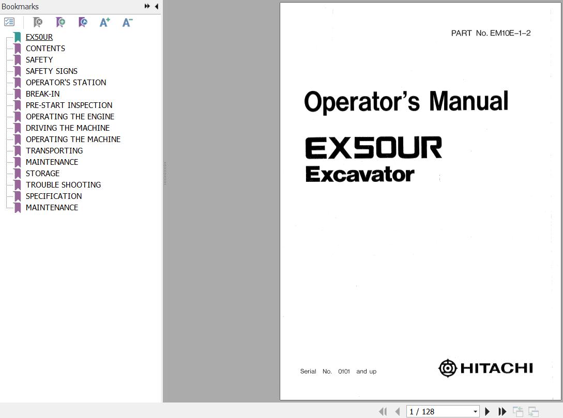Open the bookmarks options menu icon
The width and height of the screenshot is (563, 418).
[9, 22]
